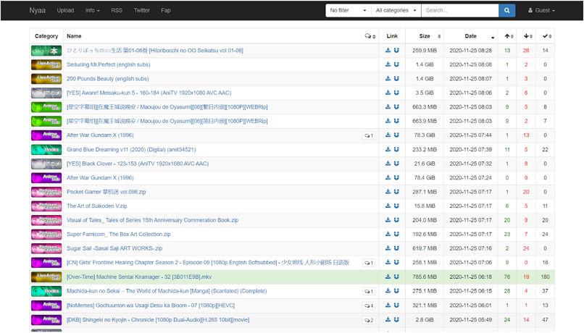Expand the Info menu in navbar

pyautogui.click(x=92, y=10)
